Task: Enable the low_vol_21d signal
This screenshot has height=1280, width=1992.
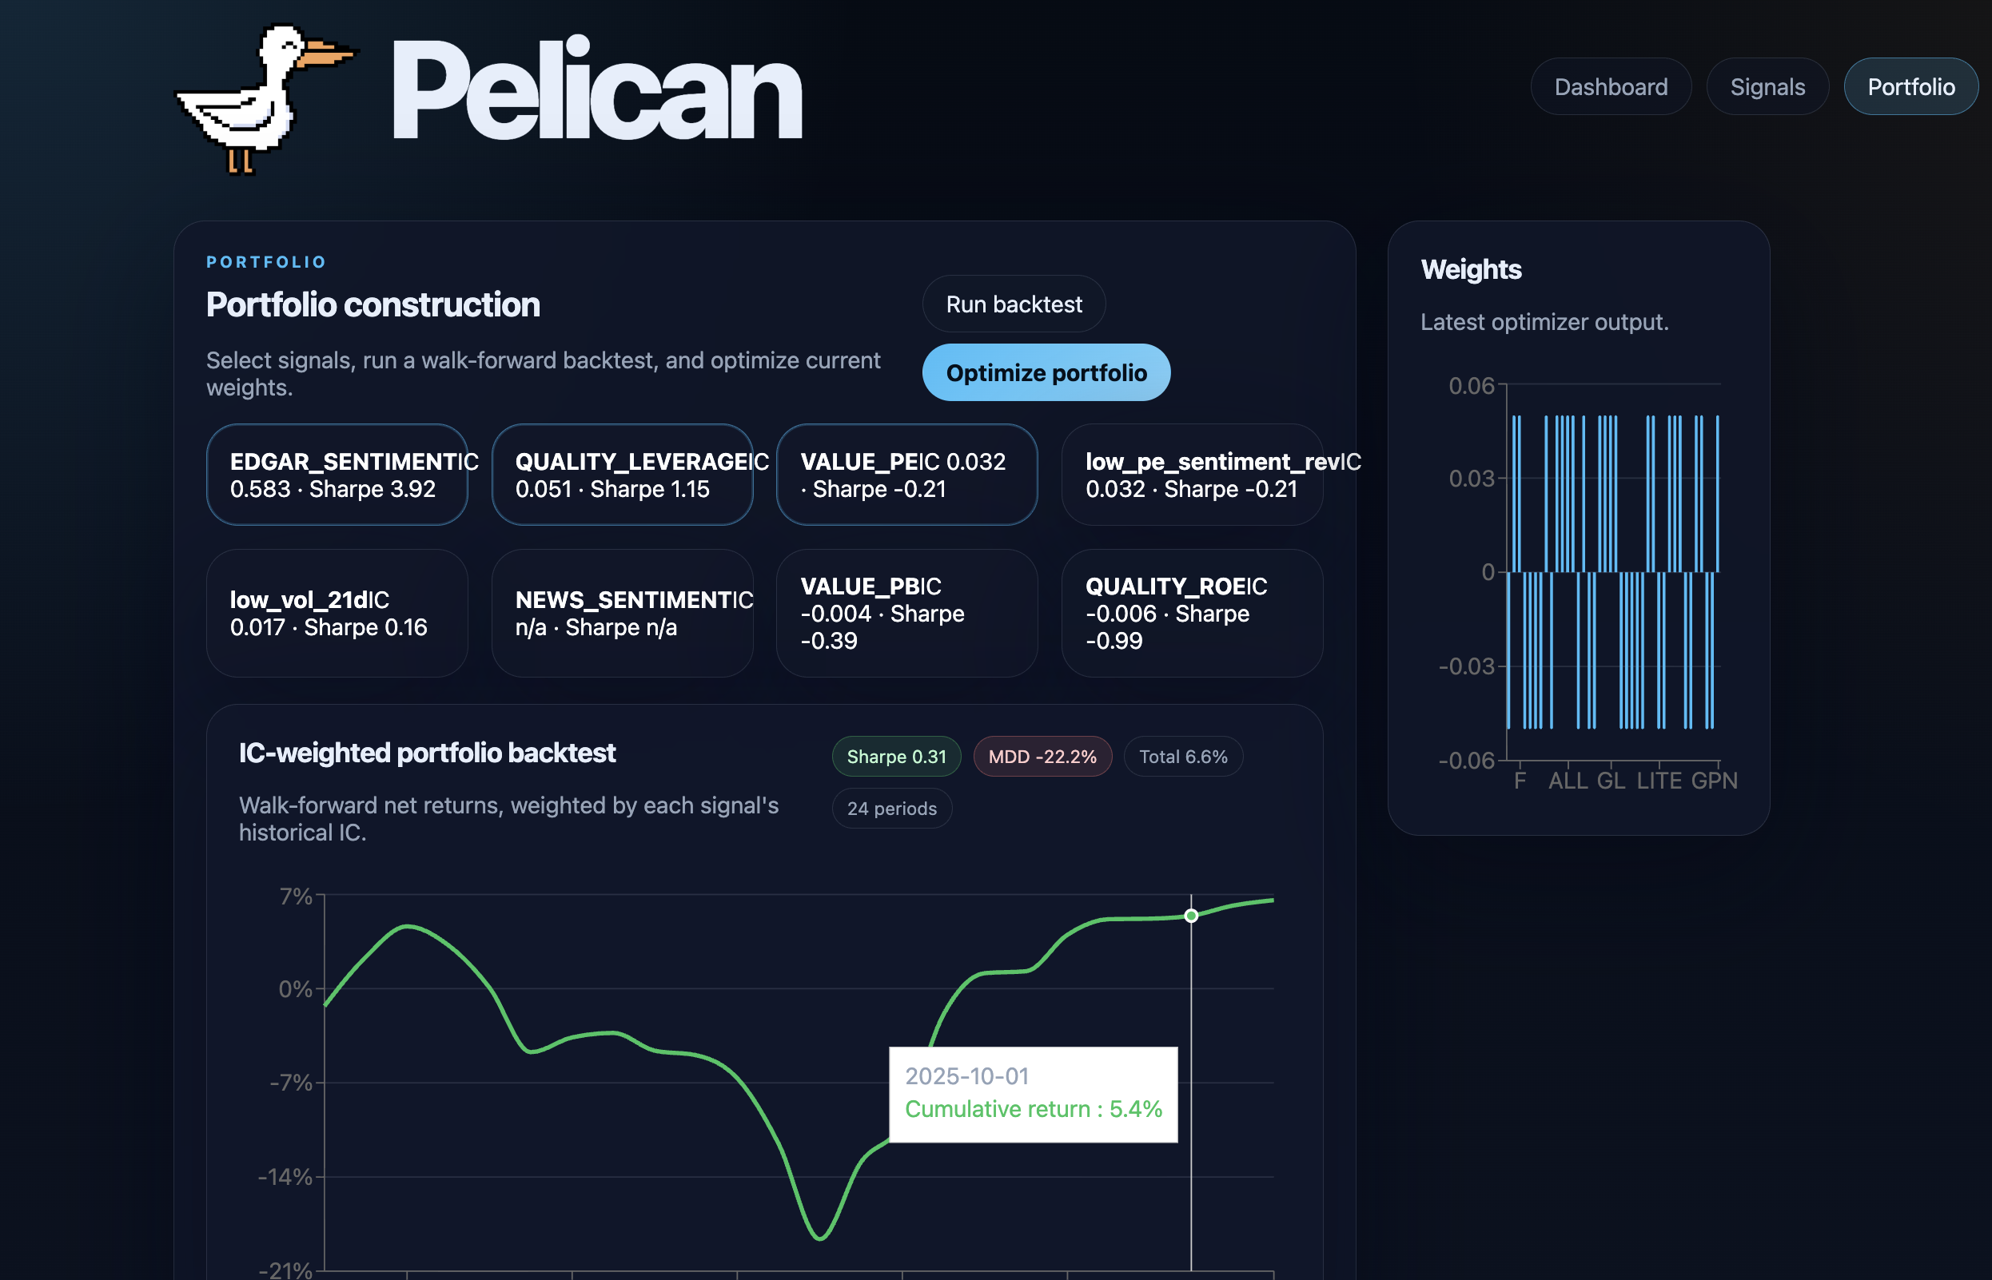Action: (337, 614)
